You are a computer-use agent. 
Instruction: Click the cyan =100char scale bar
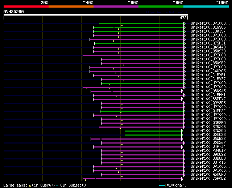click(162, 185)
